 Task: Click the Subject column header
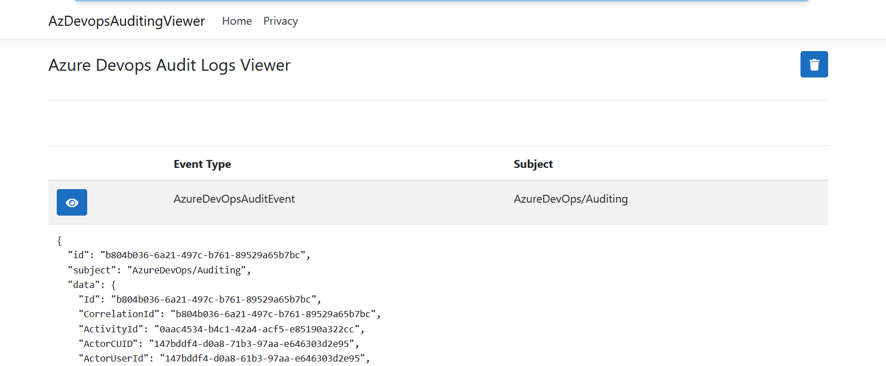[x=533, y=164]
